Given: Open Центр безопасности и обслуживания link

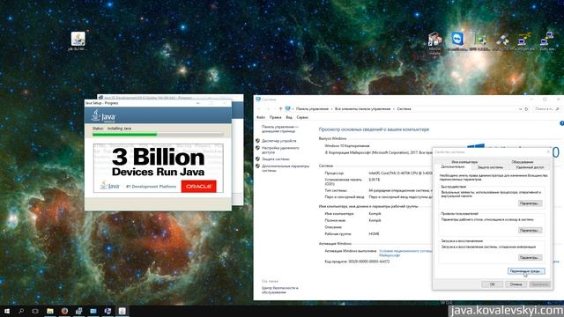Looking at the screenshot, I should (280, 290).
